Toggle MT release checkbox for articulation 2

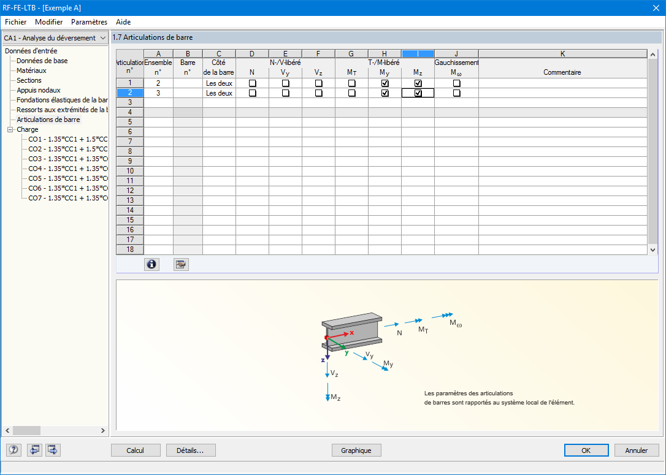click(351, 93)
